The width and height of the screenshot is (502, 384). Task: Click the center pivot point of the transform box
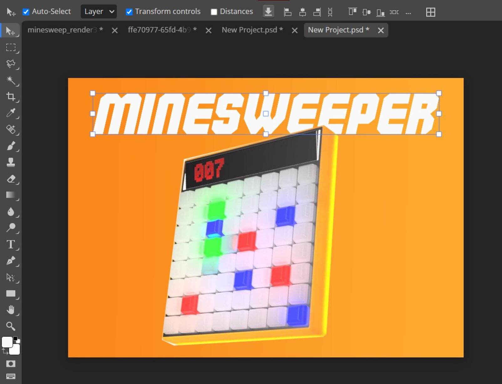coord(266,114)
